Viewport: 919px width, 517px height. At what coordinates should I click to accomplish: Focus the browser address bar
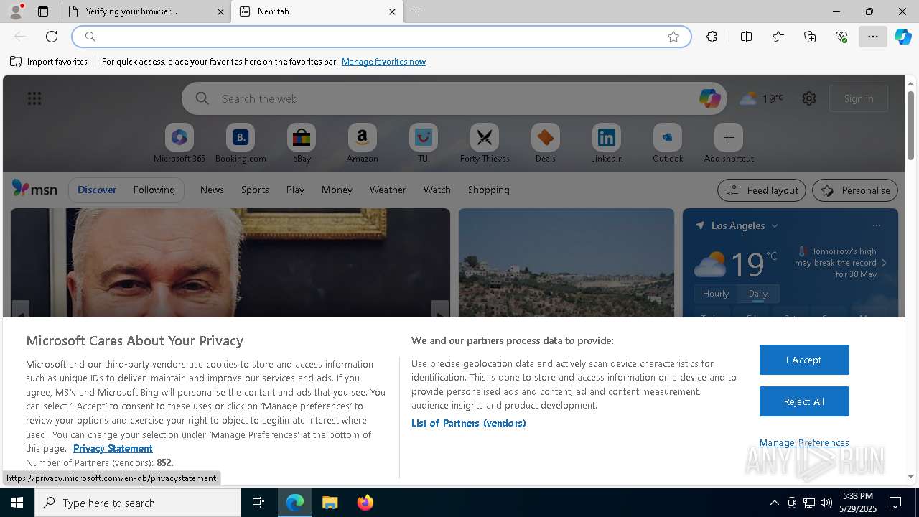[x=381, y=37]
